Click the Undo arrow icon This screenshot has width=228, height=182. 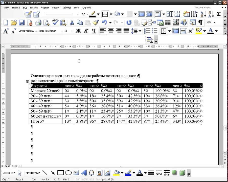pos(104,23)
